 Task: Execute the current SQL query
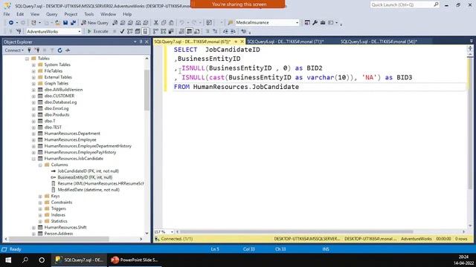point(97,31)
